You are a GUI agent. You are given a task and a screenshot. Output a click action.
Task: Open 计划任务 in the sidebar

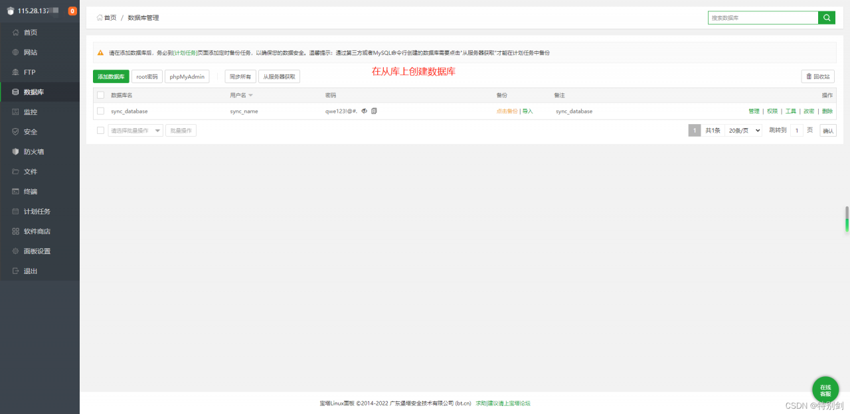click(x=40, y=212)
